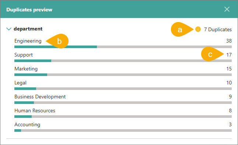Click the Legal count 10
Viewport: 238px width, 145px height.
pos(229,83)
